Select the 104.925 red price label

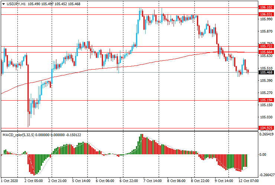pos(266,128)
